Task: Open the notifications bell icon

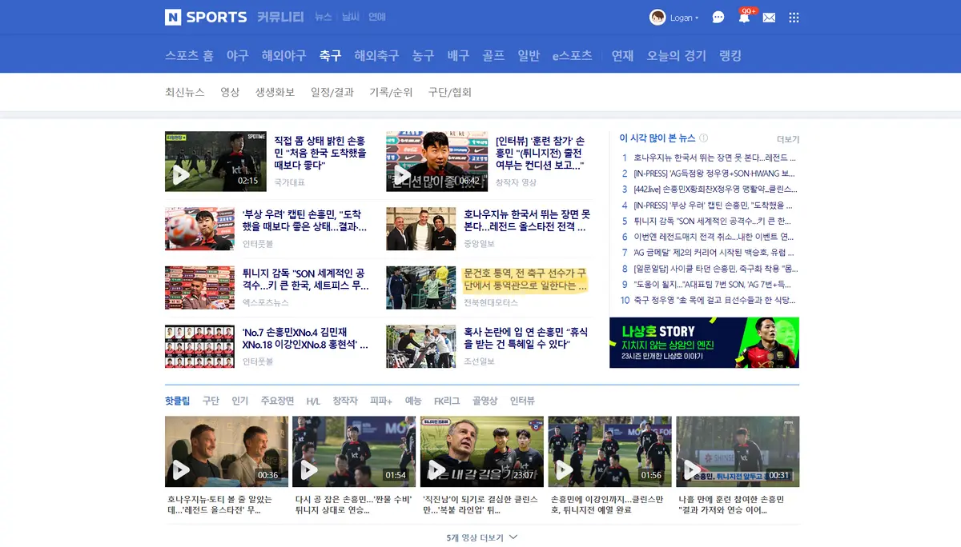Action: coord(744,17)
